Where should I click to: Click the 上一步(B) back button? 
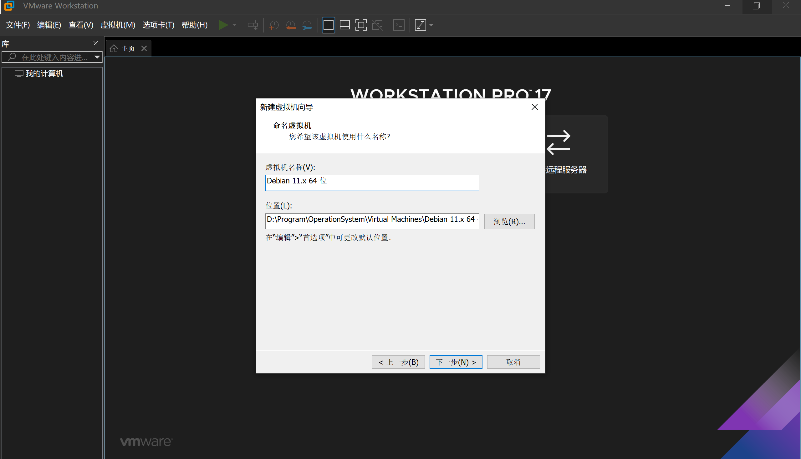point(398,362)
